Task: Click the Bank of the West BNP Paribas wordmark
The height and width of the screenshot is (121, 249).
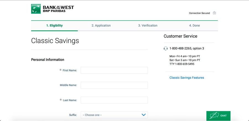Action: pos(58,9)
